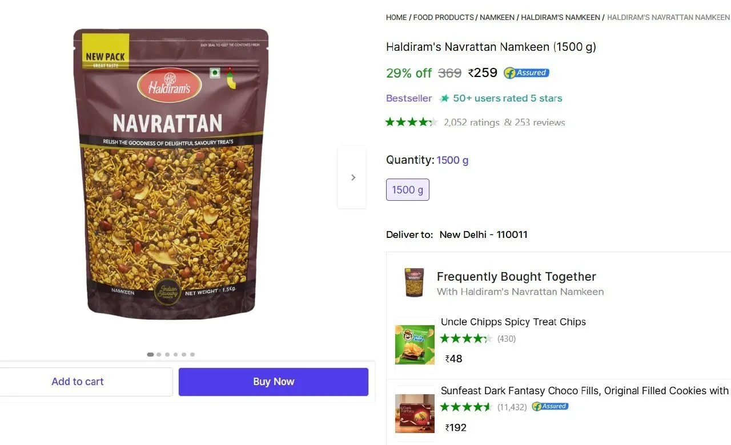Select the first image carousel dot
Screen dimensions: 731x445
click(150, 354)
